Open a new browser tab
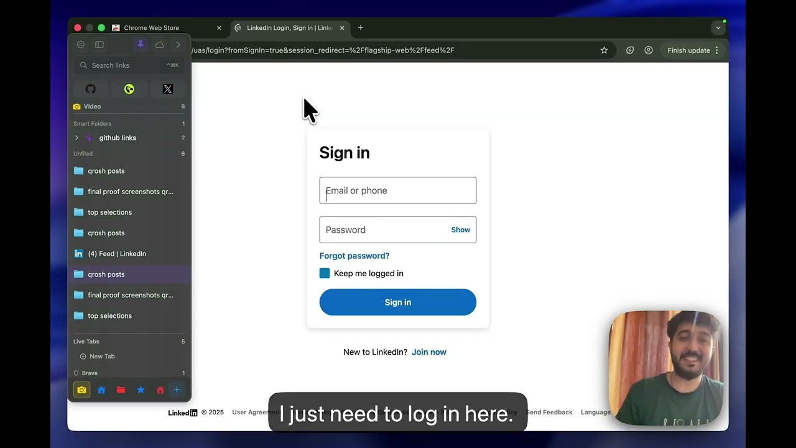This screenshot has width=796, height=448. 361,27
